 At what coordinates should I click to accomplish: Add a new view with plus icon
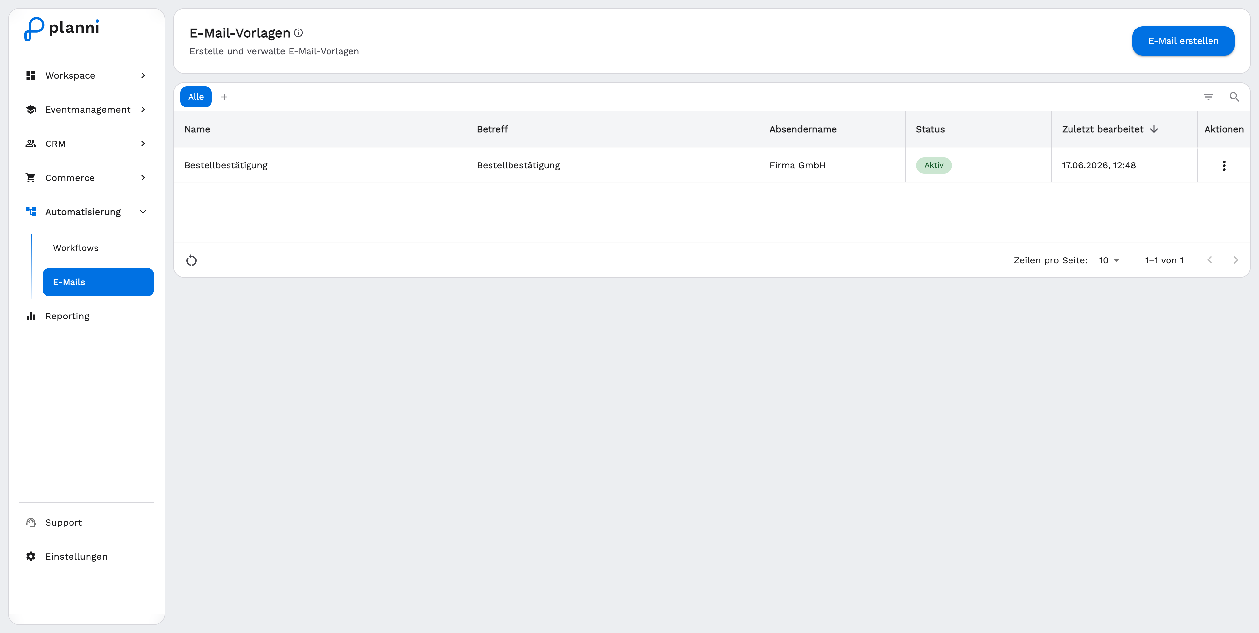224,97
